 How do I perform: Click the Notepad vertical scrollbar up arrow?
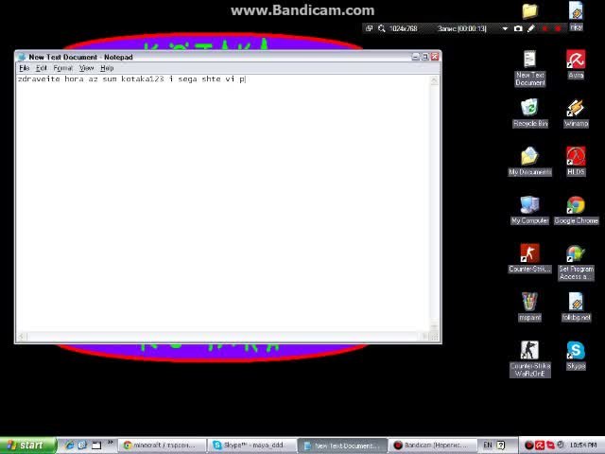[435, 79]
